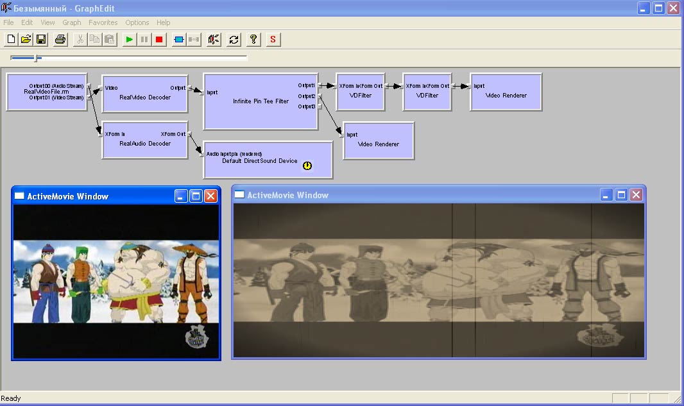Open a graph file with folder icon

click(x=26, y=40)
